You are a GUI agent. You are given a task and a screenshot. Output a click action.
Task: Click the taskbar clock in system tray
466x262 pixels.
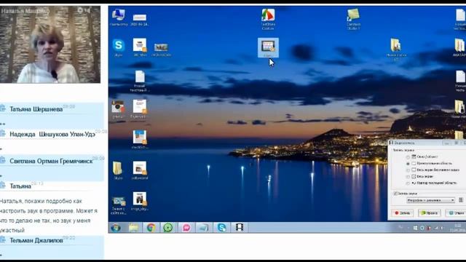coord(458,228)
